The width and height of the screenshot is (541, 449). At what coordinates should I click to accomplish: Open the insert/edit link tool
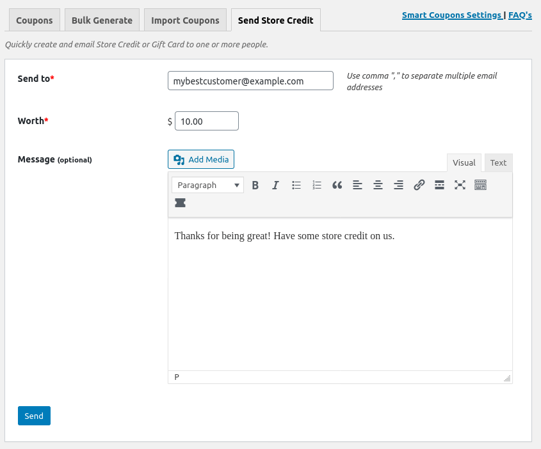pos(419,185)
